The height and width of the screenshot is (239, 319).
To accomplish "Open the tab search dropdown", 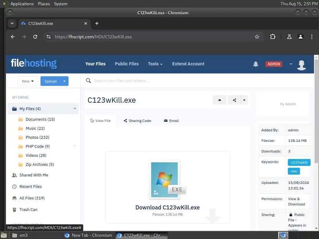I will [12, 23].
